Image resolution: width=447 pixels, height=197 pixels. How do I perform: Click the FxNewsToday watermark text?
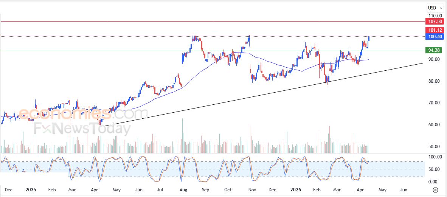82,129
